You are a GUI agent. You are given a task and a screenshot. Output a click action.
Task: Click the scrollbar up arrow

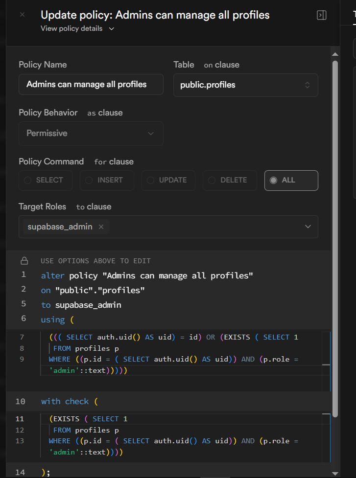point(335,55)
